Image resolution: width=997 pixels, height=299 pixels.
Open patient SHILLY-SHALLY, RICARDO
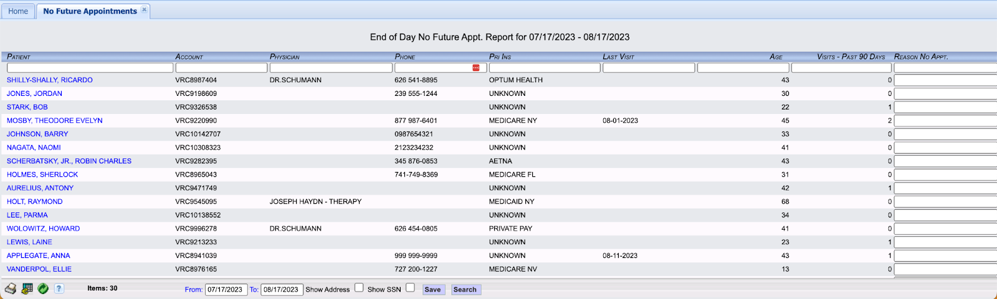[x=50, y=80]
